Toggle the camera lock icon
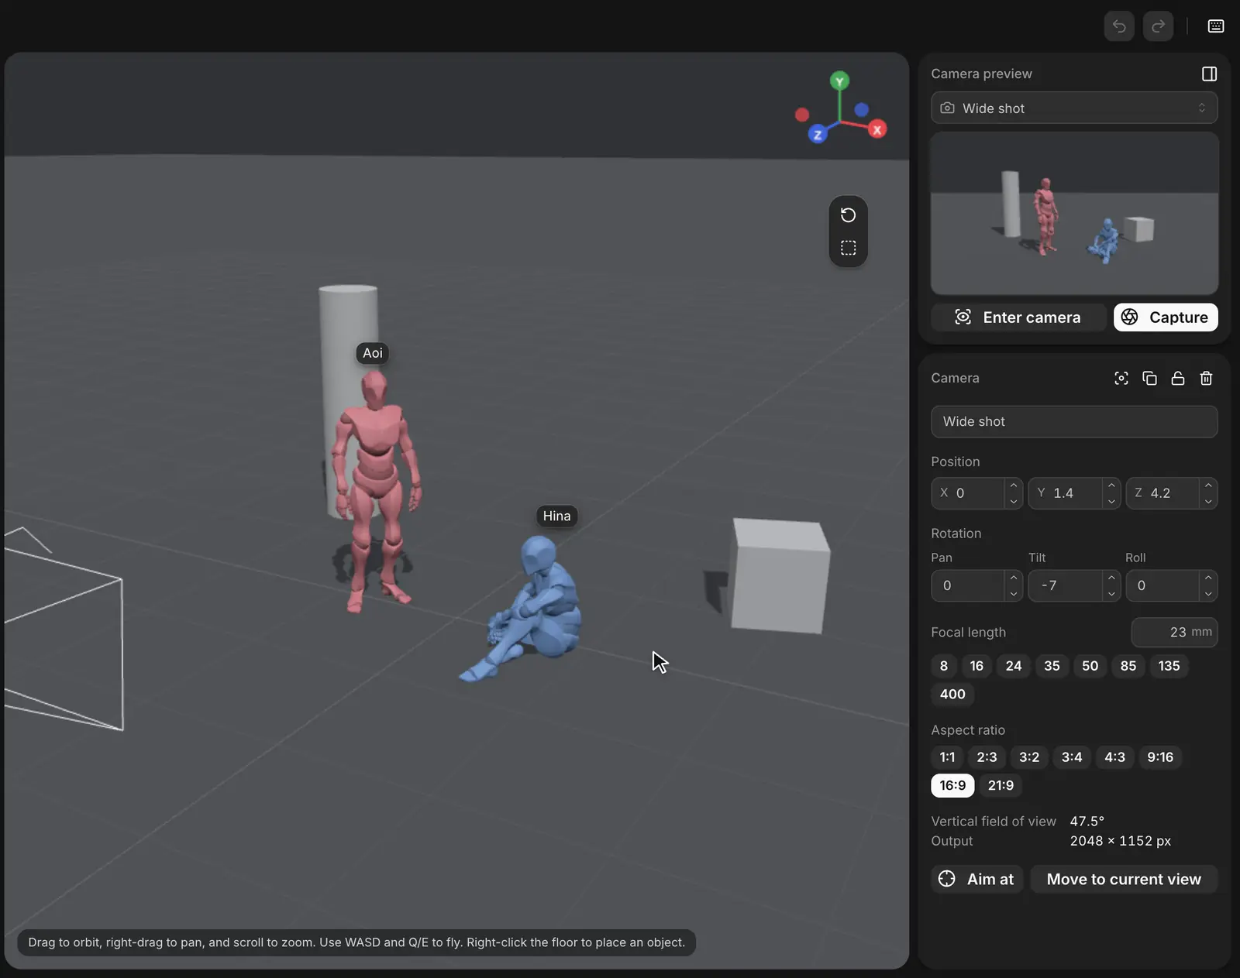 pyautogui.click(x=1178, y=378)
